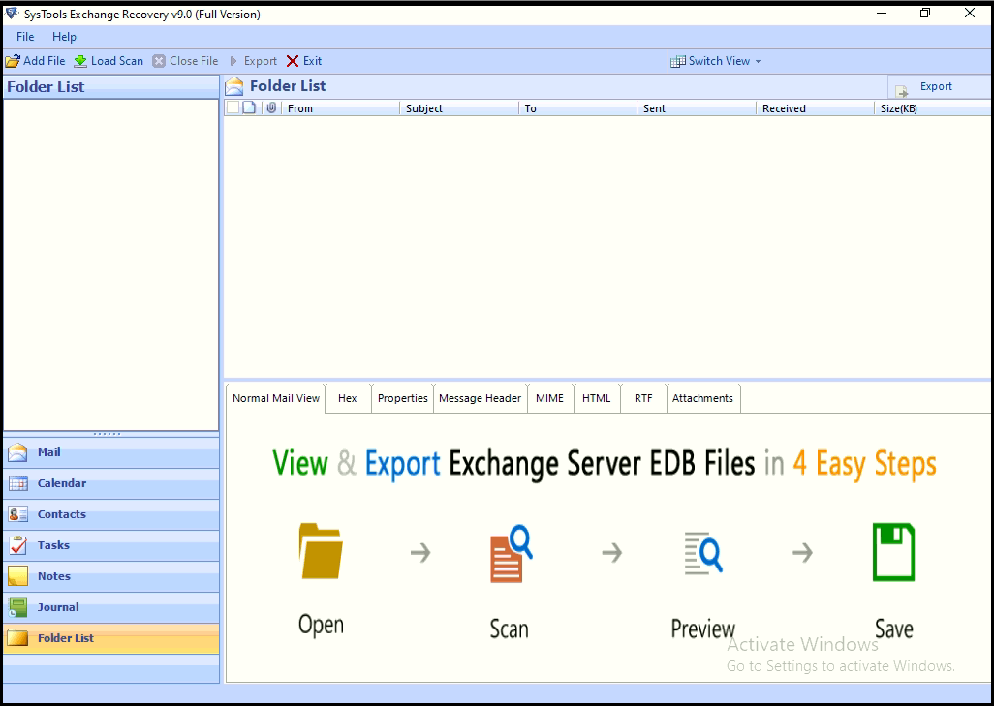Screen dimensions: 994x706
Task: Switch to the Normal Mail View tab
Action: click(x=276, y=398)
